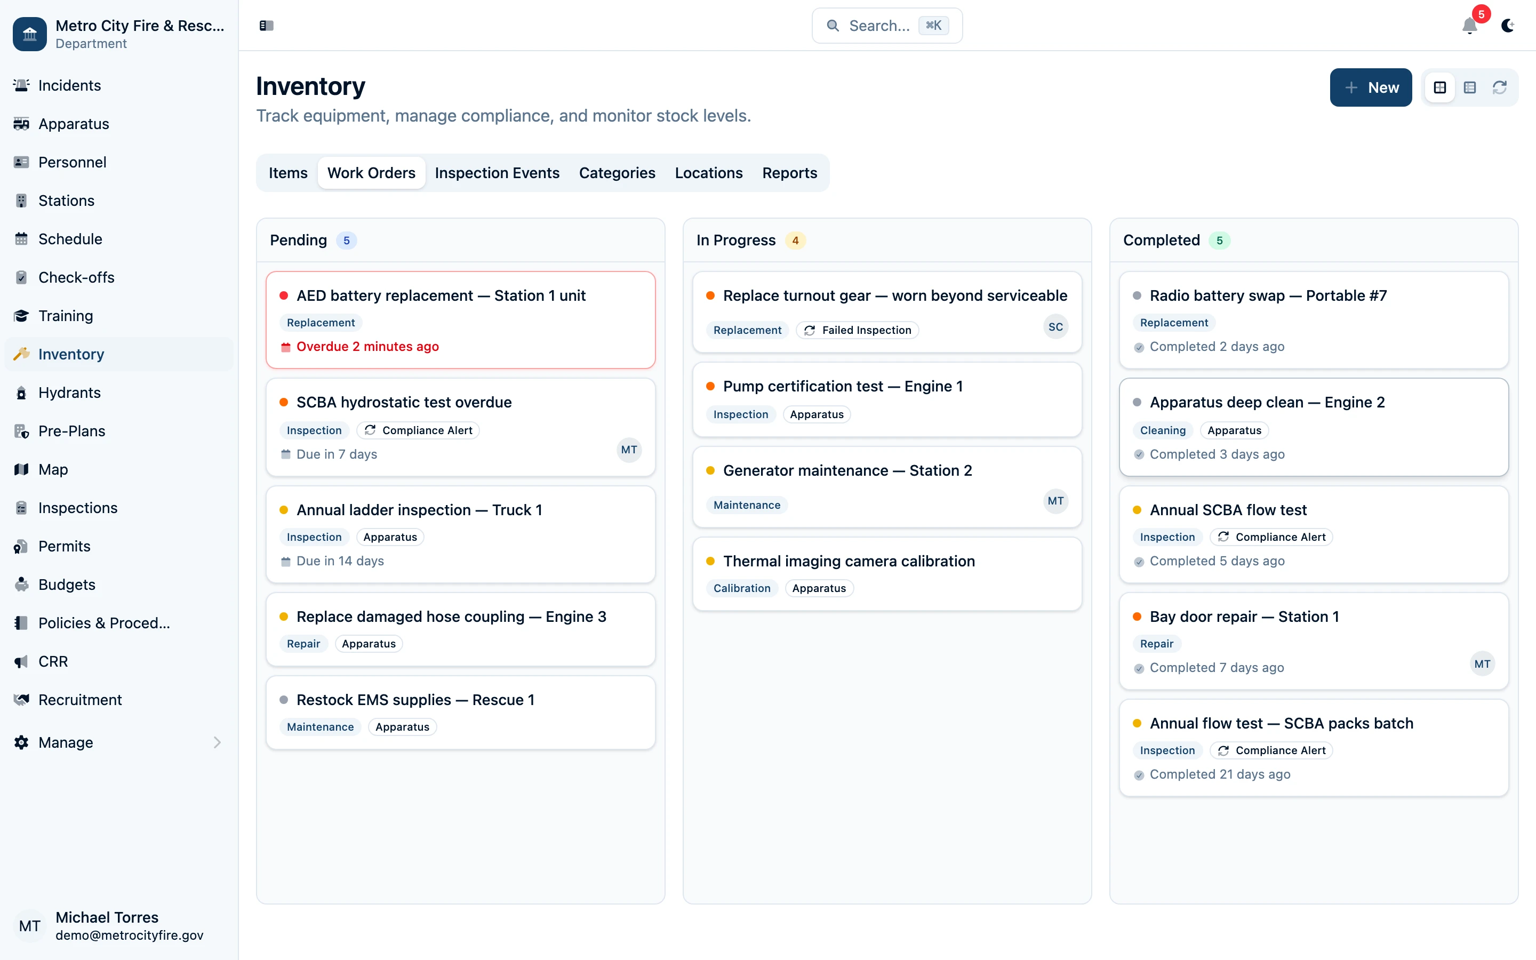Select the Apparatus icon in the sidebar

(x=21, y=124)
